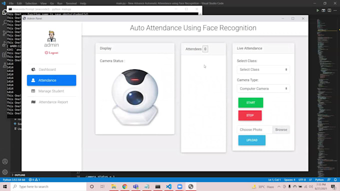The image size is (340, 191).
Task: Open VS Code View menu
Action: pos(43,3)
